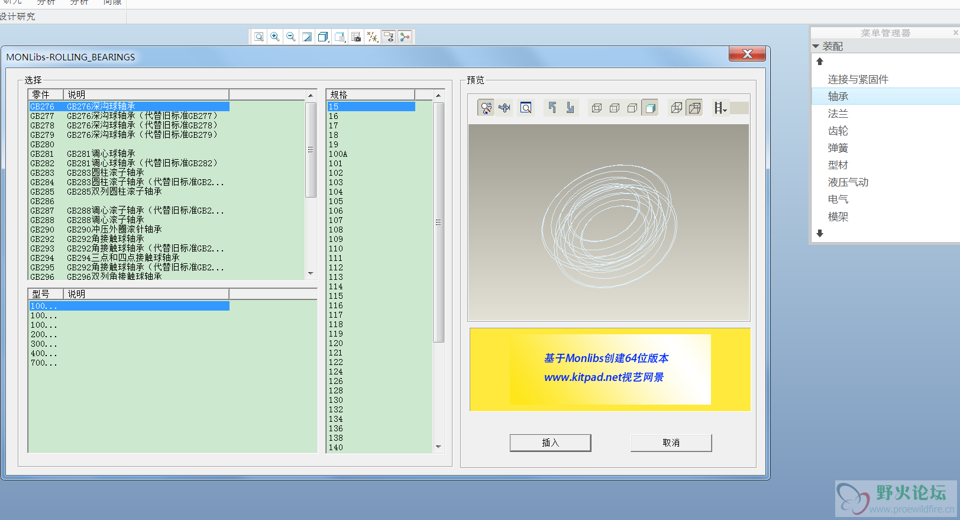Select specification 105 in 规格 list
The image size is (960, 520).
371,201
